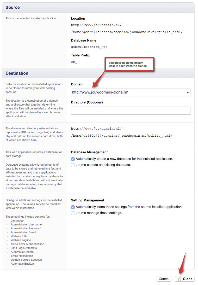Click the gebruikersnaam_wp5 database name
Screen dimensions: 198x285
(89, 47)
